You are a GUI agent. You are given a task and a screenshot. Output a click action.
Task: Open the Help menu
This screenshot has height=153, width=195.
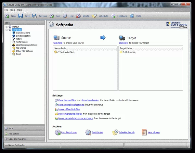(19, 10)
